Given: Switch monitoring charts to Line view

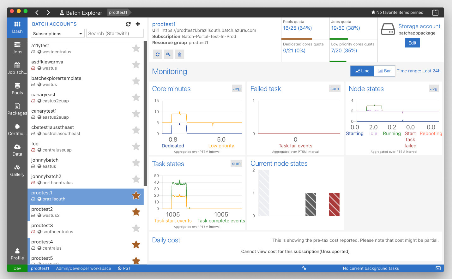Looking at the screenshot, I should pyautogui.click(x=362, y=71).
